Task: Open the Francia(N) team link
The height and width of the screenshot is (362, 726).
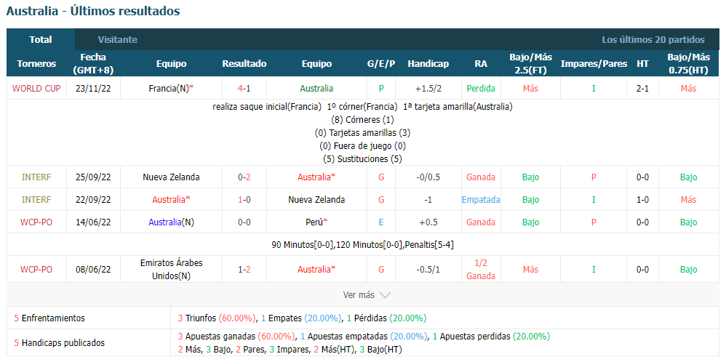Action: click(x=171, y=89)
